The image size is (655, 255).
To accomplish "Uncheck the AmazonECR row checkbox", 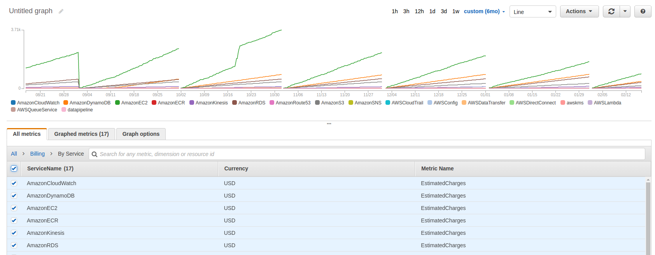I will point(14,220).
